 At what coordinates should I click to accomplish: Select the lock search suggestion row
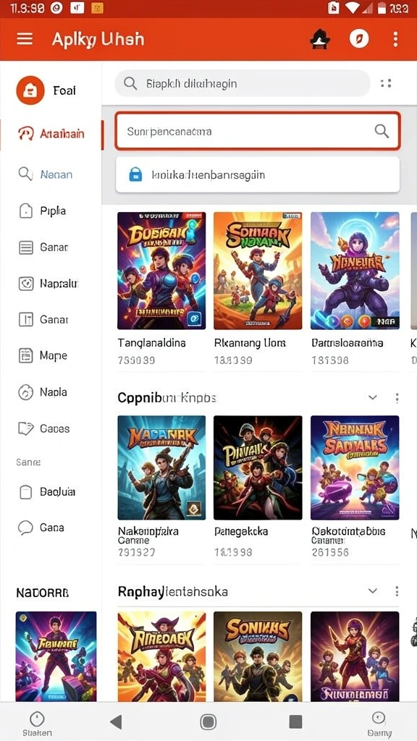tap(258, 175)
